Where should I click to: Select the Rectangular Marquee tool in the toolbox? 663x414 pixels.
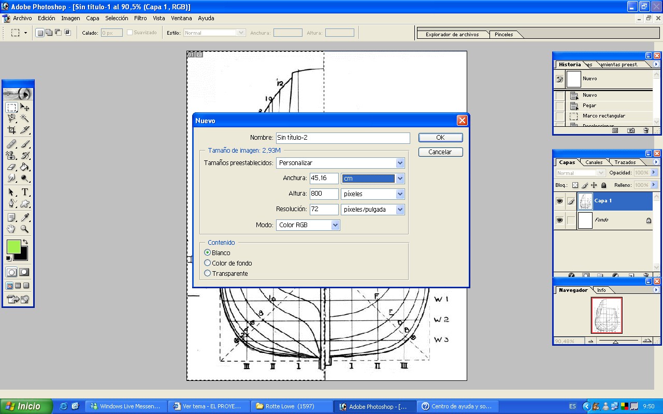coord(11,108)
